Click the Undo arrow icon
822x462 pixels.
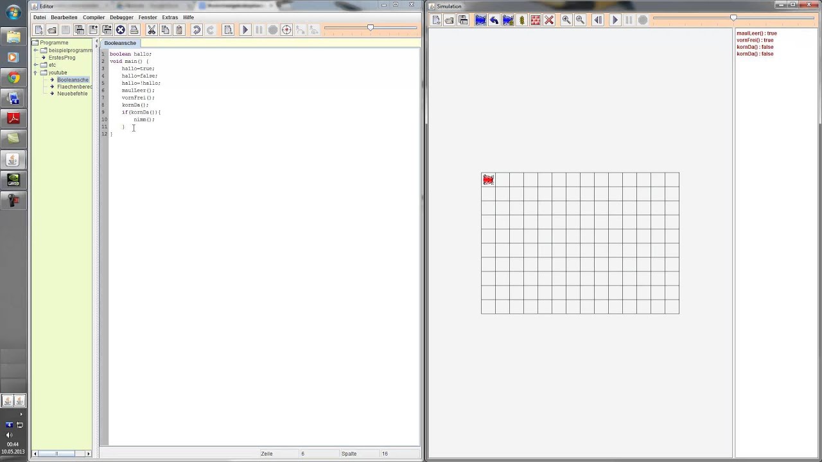point(197,30)
